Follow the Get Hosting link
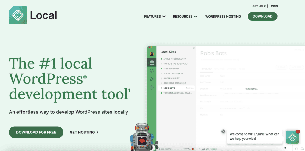 pyautogui.click(x=84, y=132)
